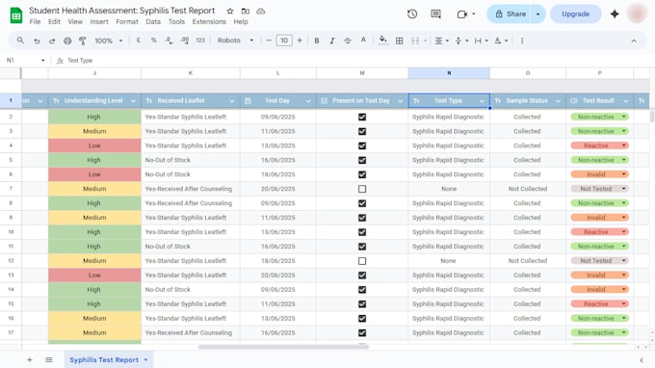Toggle presence checkbox in row 10
This screenshot has width=655, height=368.
(x=362, y=232)
